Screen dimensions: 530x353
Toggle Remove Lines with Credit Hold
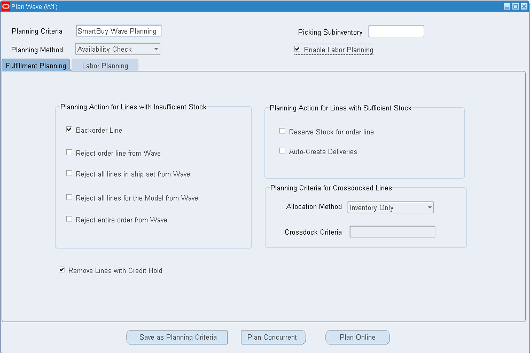click(x=62, y=270)
